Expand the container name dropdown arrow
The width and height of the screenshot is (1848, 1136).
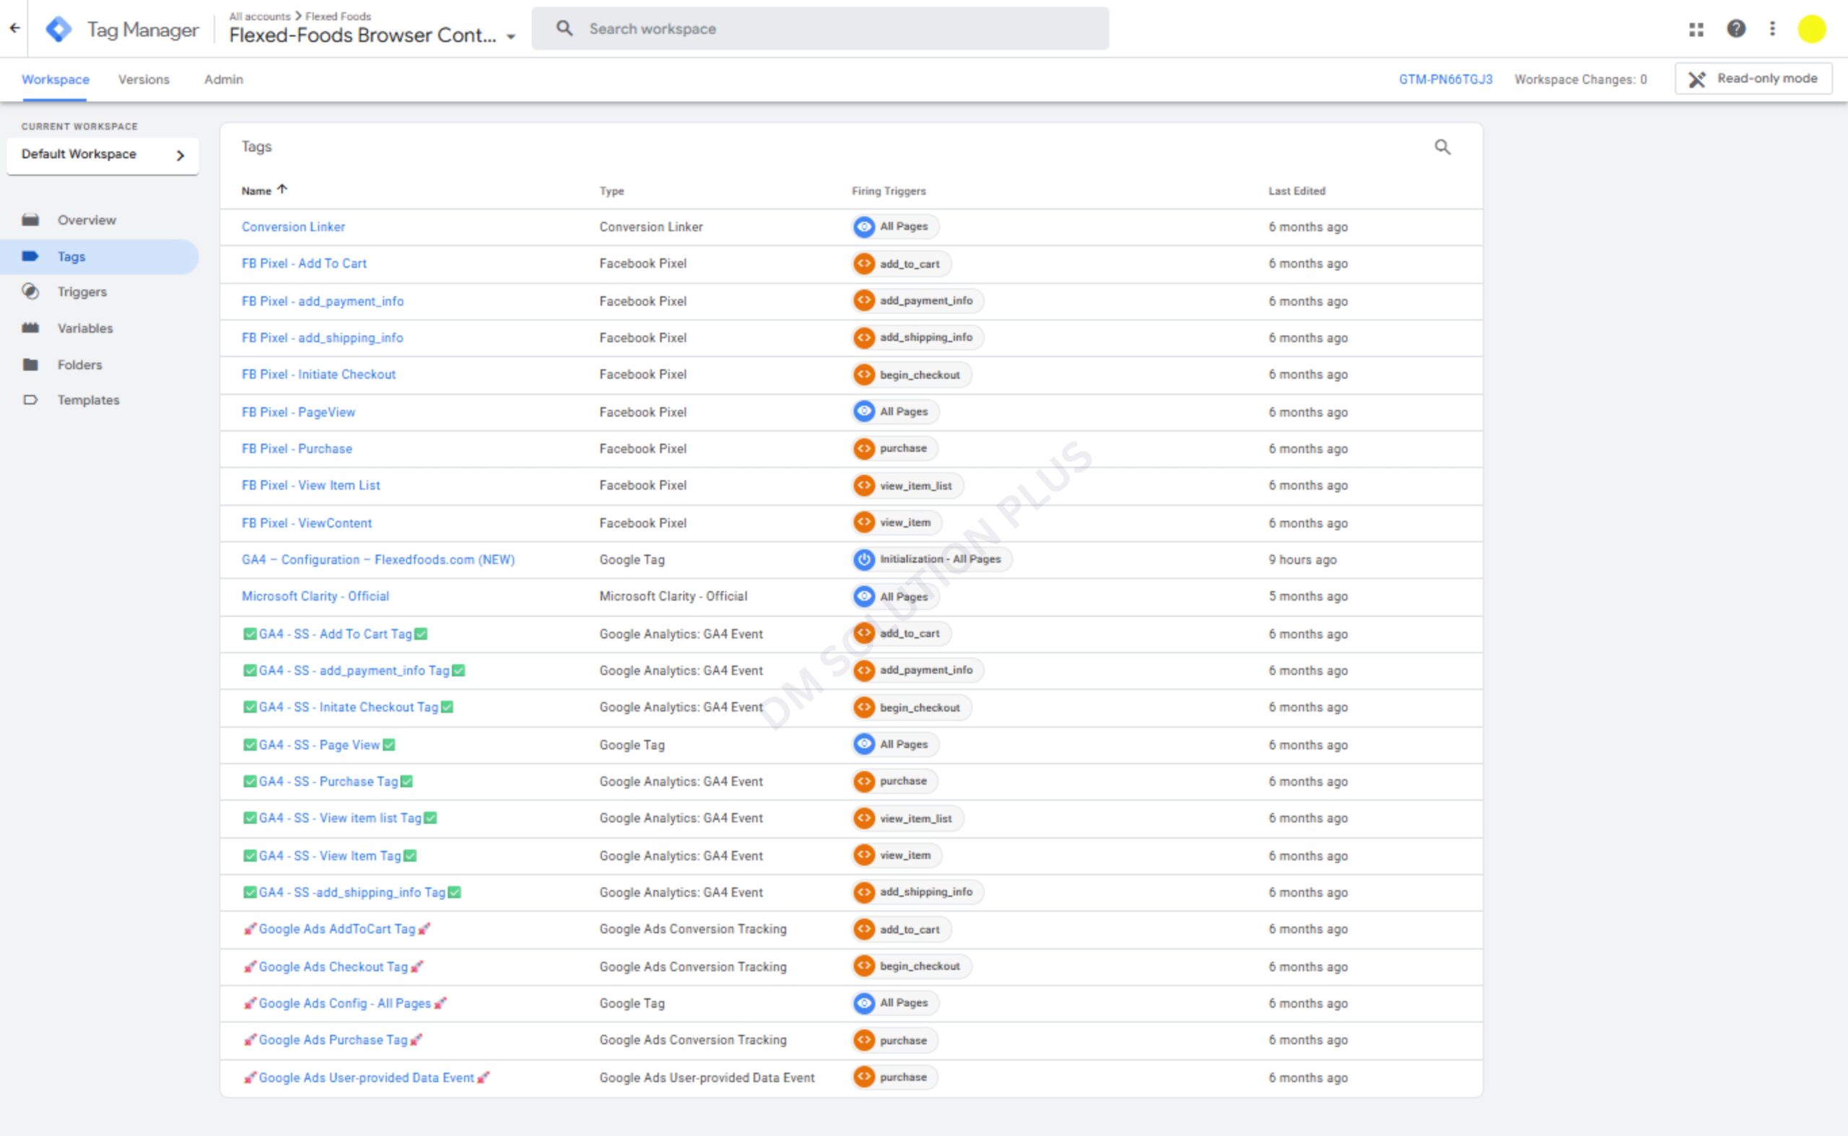pyautogui.click(x=511, y=36)
